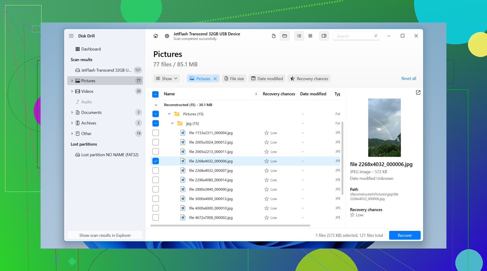
Task: Click the Recovery chances star under preview details
Action: tap(352, 215)
